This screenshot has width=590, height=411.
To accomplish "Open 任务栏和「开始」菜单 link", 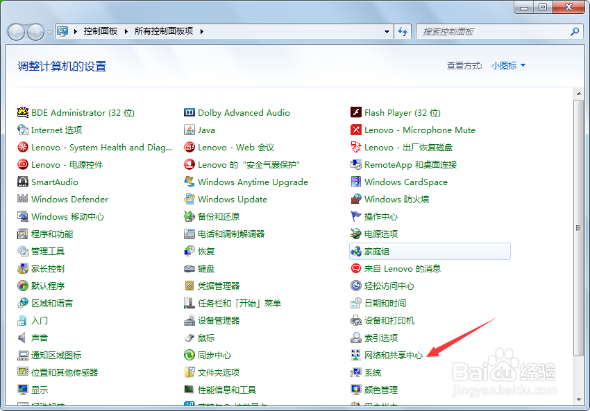I will (x=239, y=303).
